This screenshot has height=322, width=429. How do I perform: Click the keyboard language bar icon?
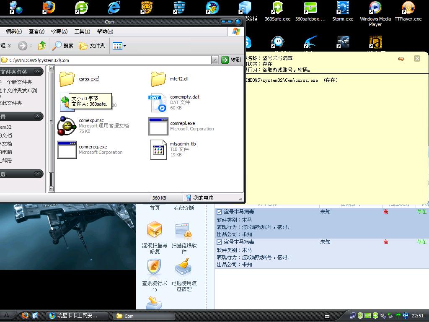click(327, 317)
